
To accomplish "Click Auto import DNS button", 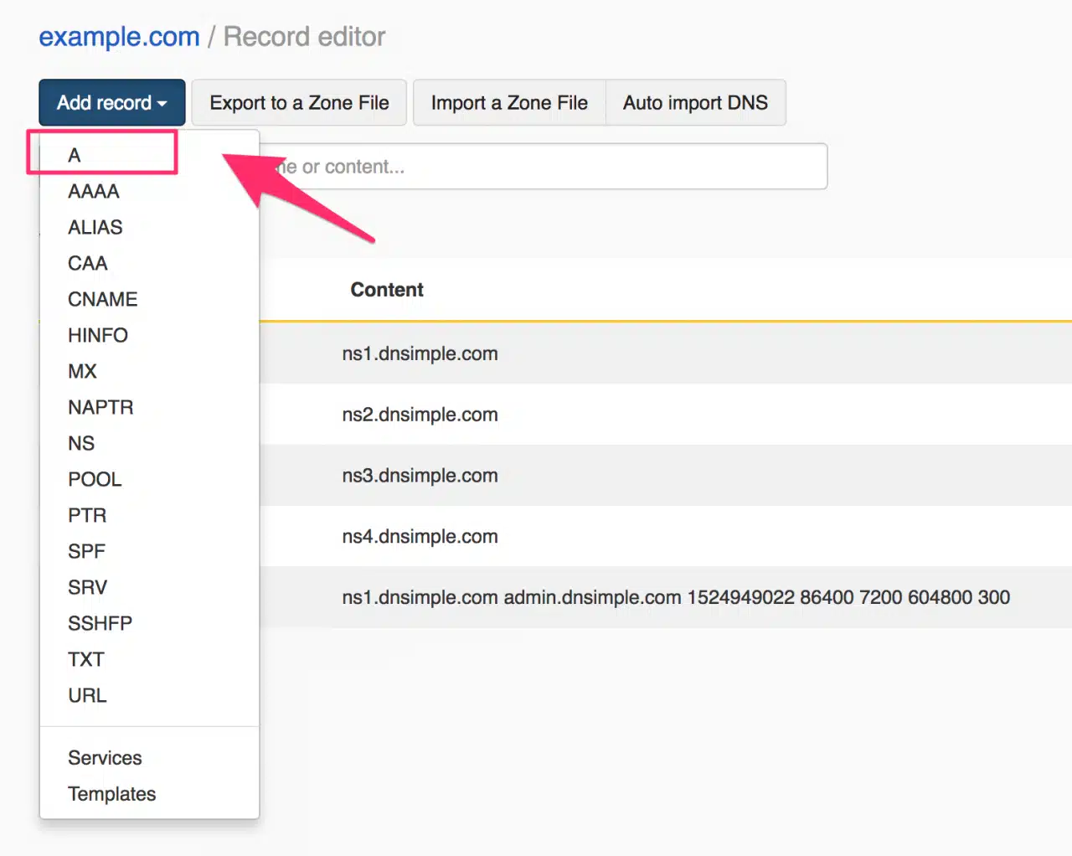I will point(695,103).
